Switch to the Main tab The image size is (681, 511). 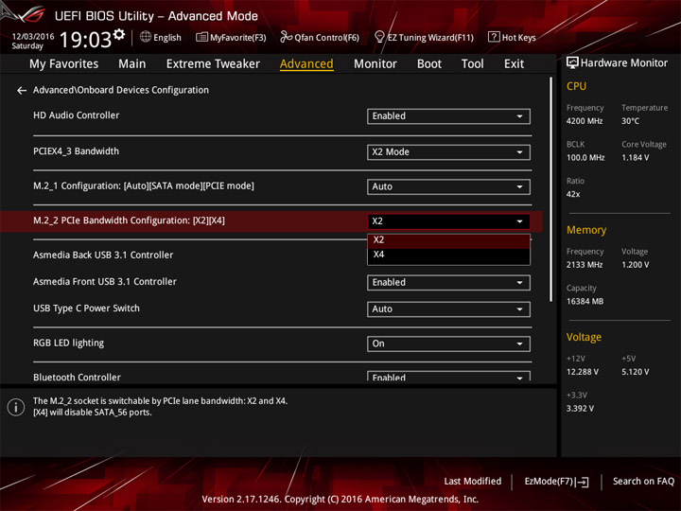click(x=132, y=64)
